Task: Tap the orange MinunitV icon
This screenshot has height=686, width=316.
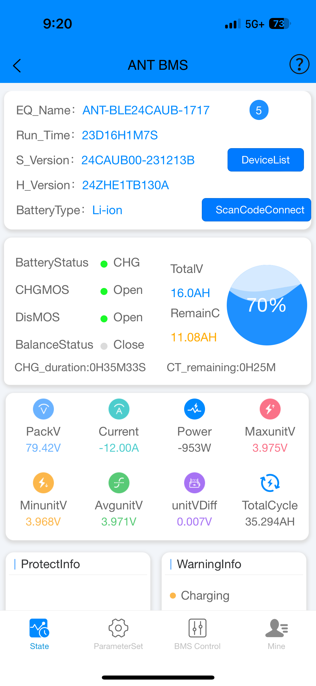Action: [x=43, y=483]
